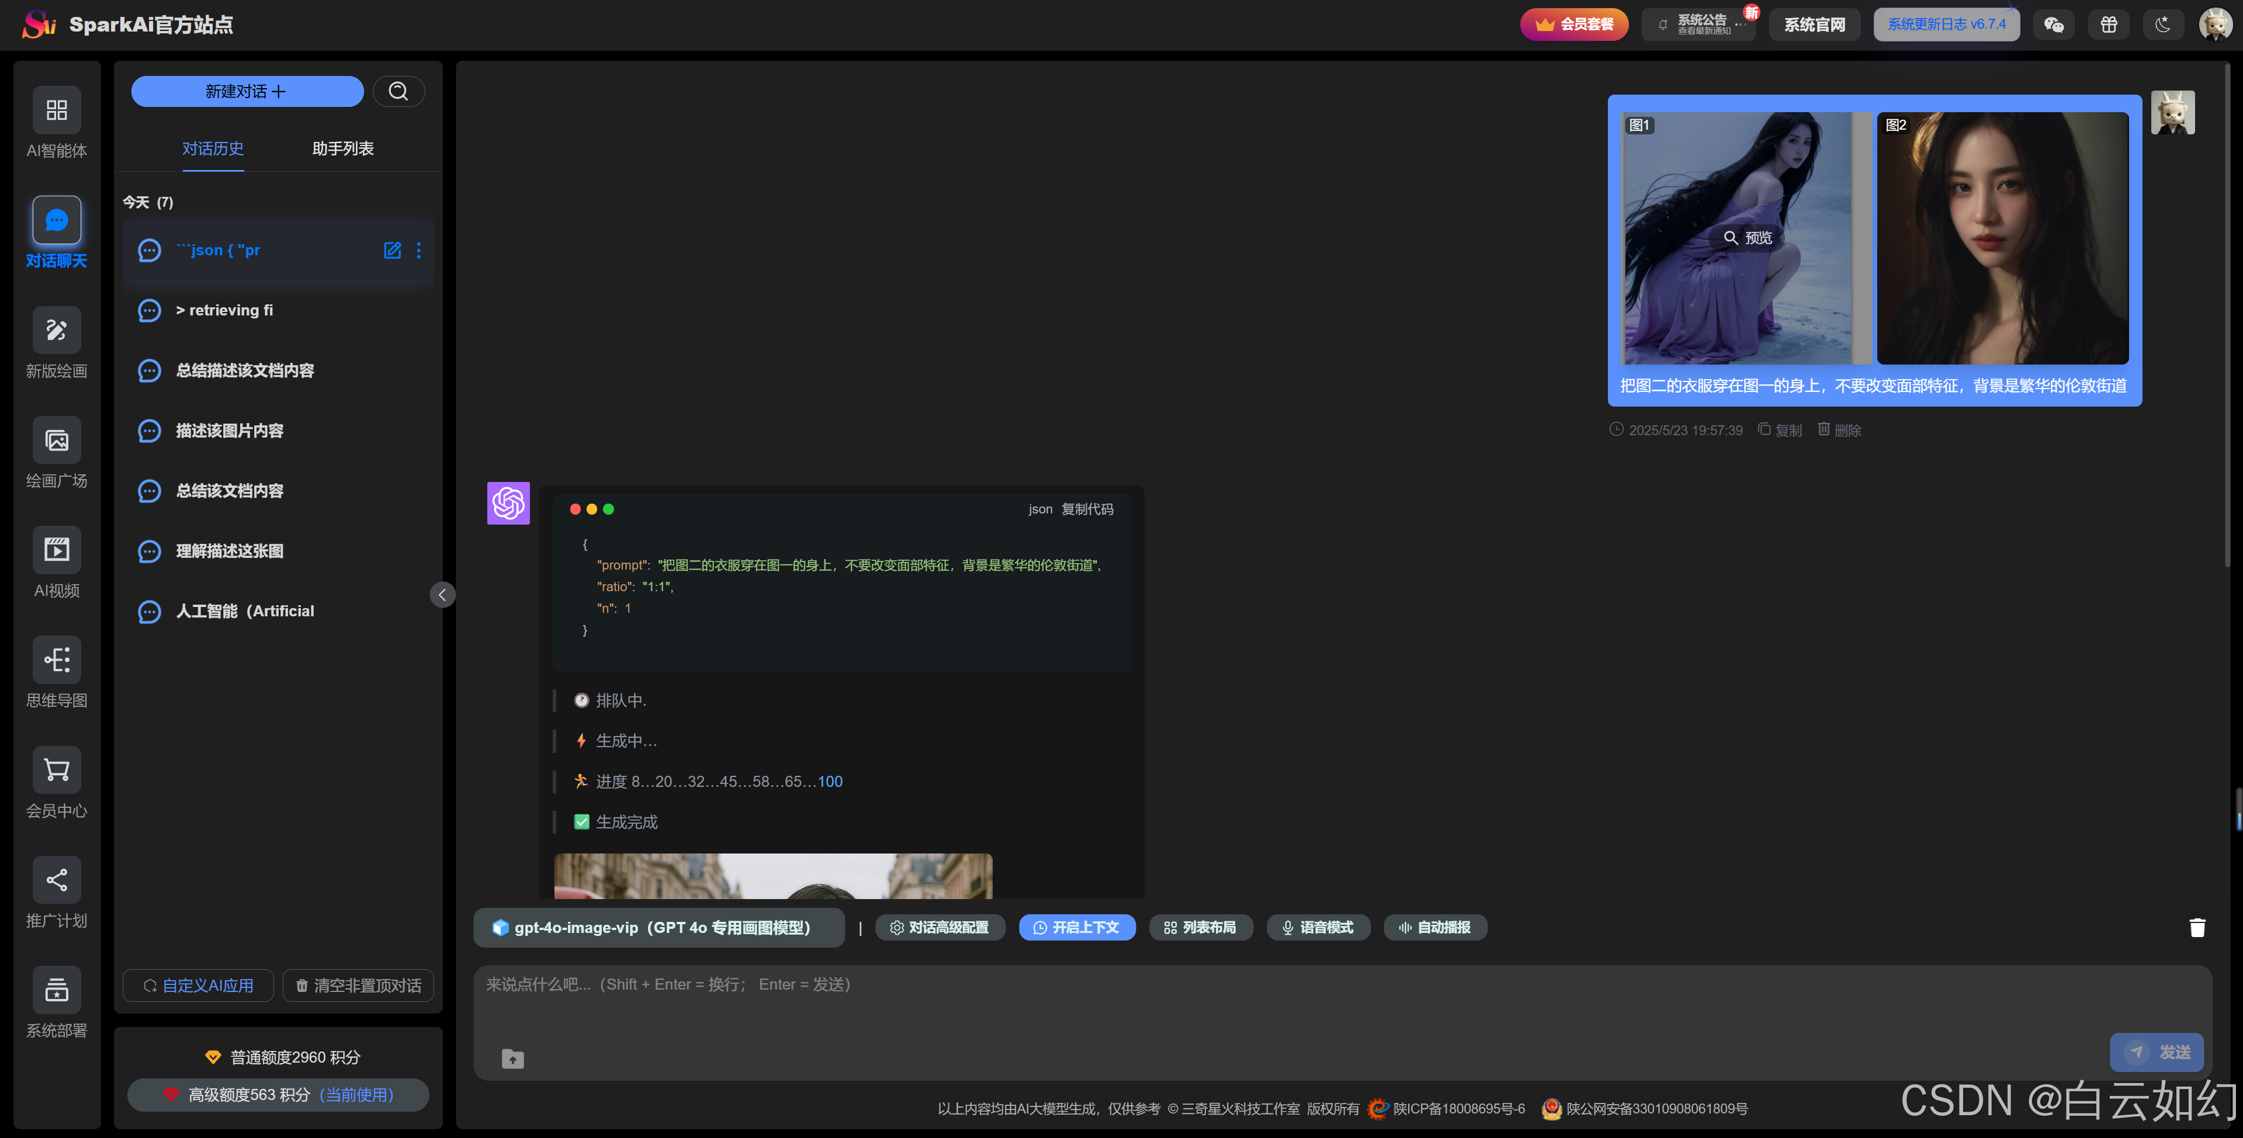
Task: Open conversation 总结描述该文档内容
Action: pyautogui.click(x=278, y=371)
